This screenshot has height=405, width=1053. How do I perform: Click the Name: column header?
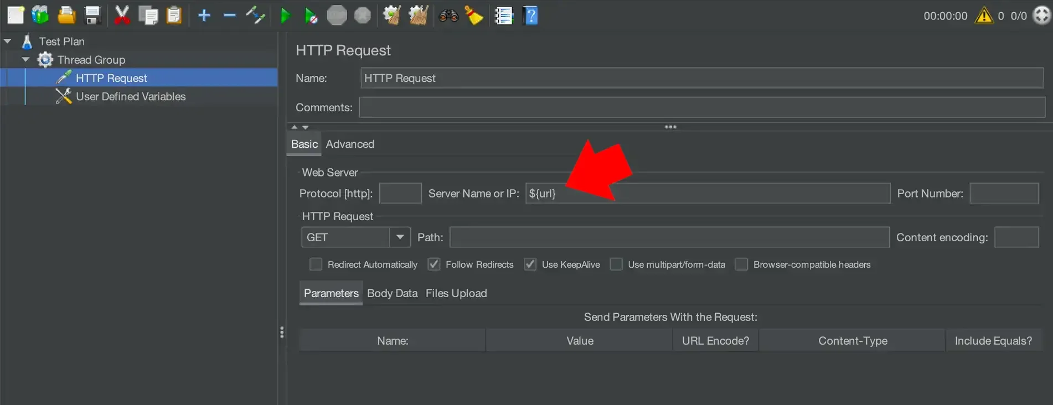393,341
